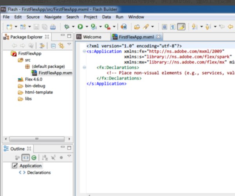Switch to the Welcome tab

92,37
